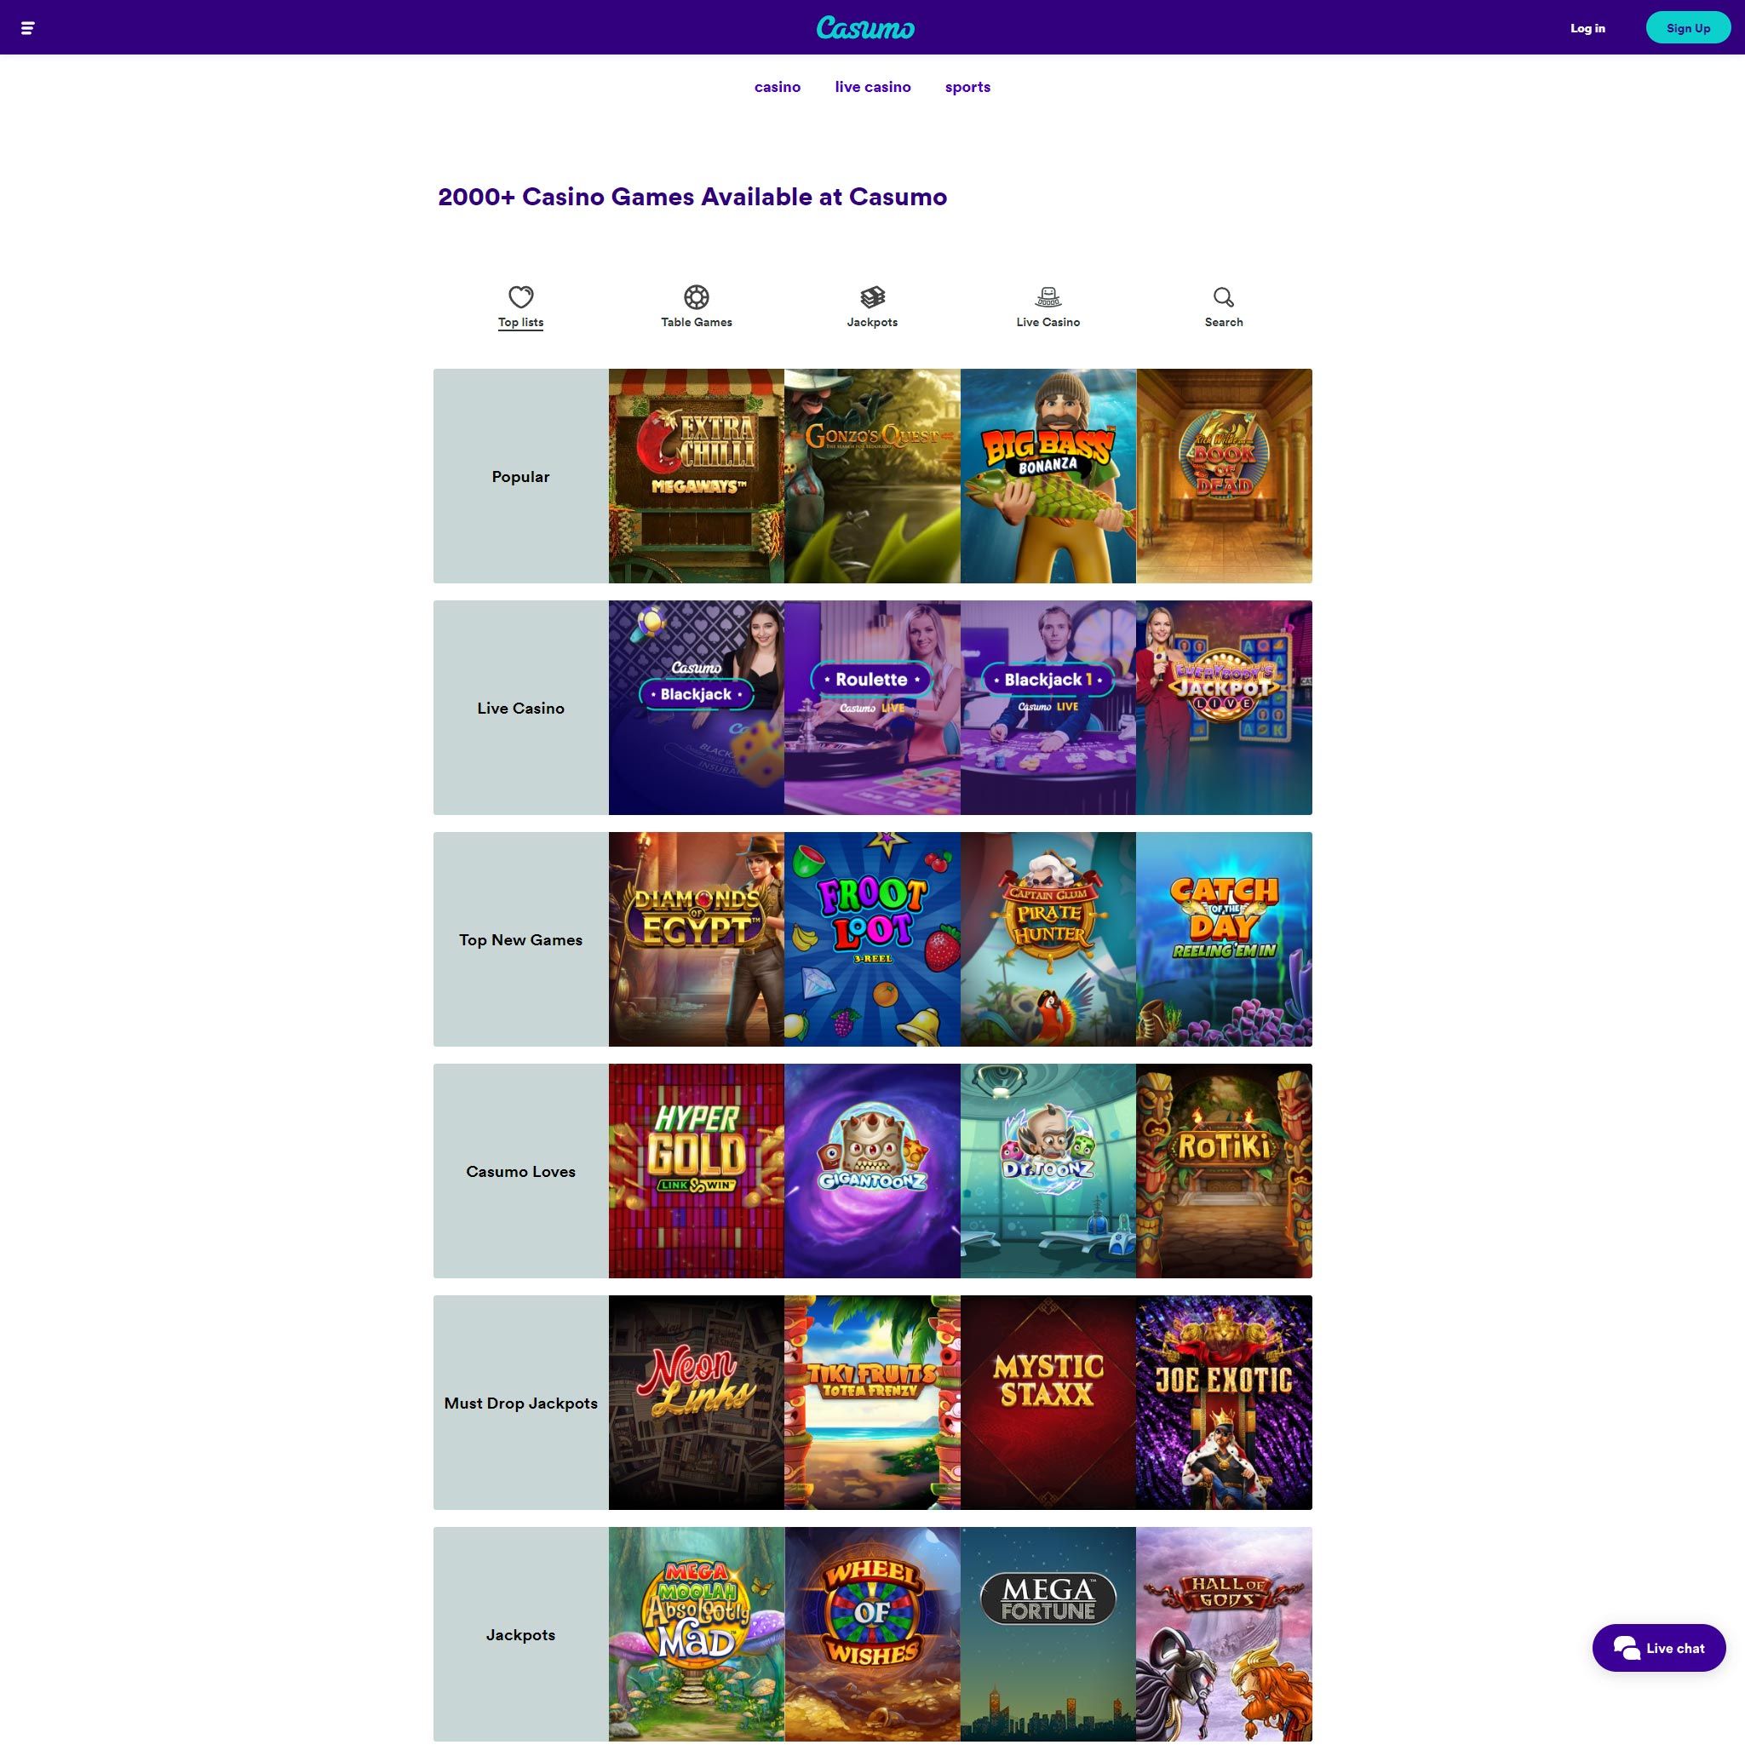The image size is (1745, 1745).
Task: Go to the Casumo logo home
Action: point(865,28)
